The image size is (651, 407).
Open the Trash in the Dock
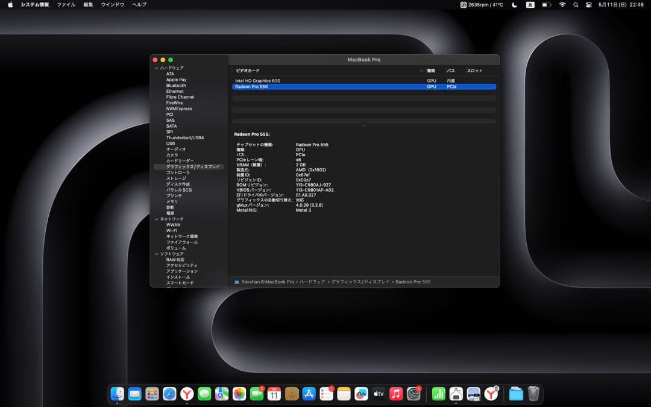(x=533, y=393)
